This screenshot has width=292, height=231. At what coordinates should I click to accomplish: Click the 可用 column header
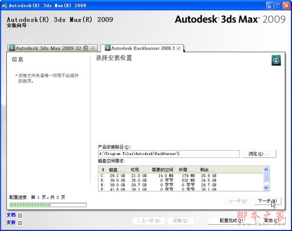(138, 170)
